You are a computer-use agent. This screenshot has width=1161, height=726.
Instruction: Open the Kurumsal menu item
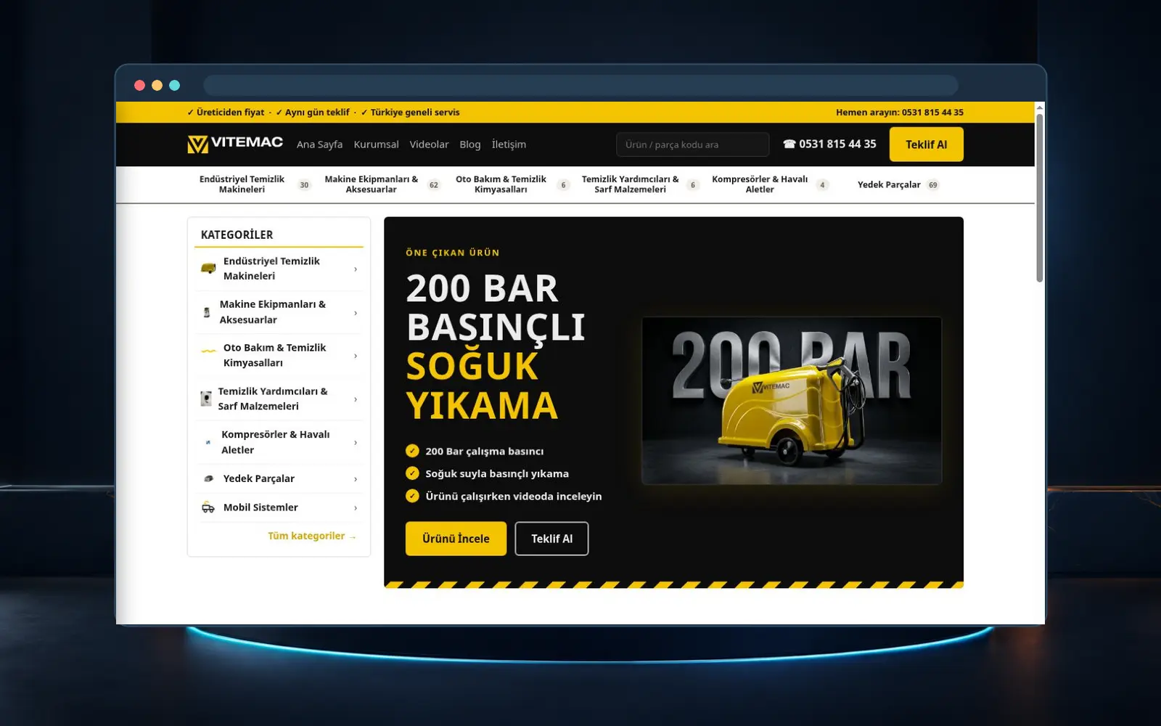(376, 144)
